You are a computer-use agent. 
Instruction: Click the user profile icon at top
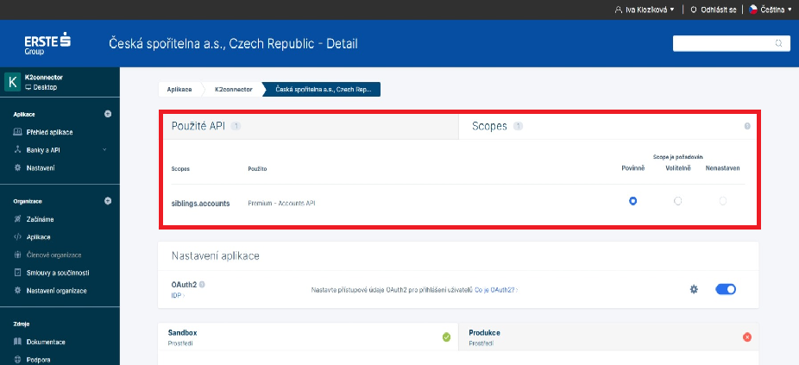click(x=619, y=9)
